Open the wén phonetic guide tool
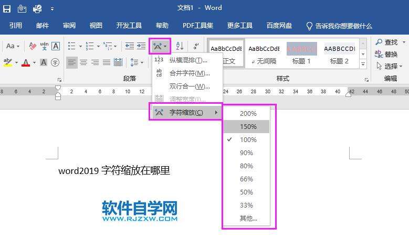Image resolution: width=409 pixels, height=250 pixels. (44, 46)
